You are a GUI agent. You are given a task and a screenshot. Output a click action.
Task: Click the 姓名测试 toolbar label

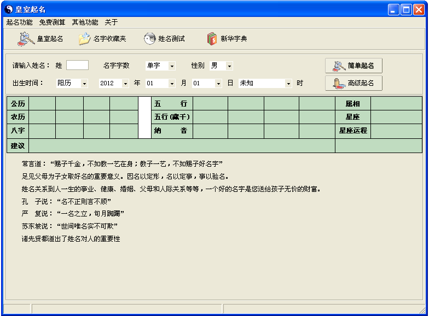[x=171, y=39]
